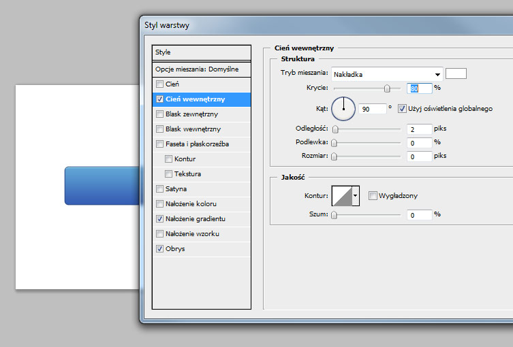Image resolution: width=513 pixels, height=347 pixels.
Task: Select the Tekstura label
Action: point(187,173)
